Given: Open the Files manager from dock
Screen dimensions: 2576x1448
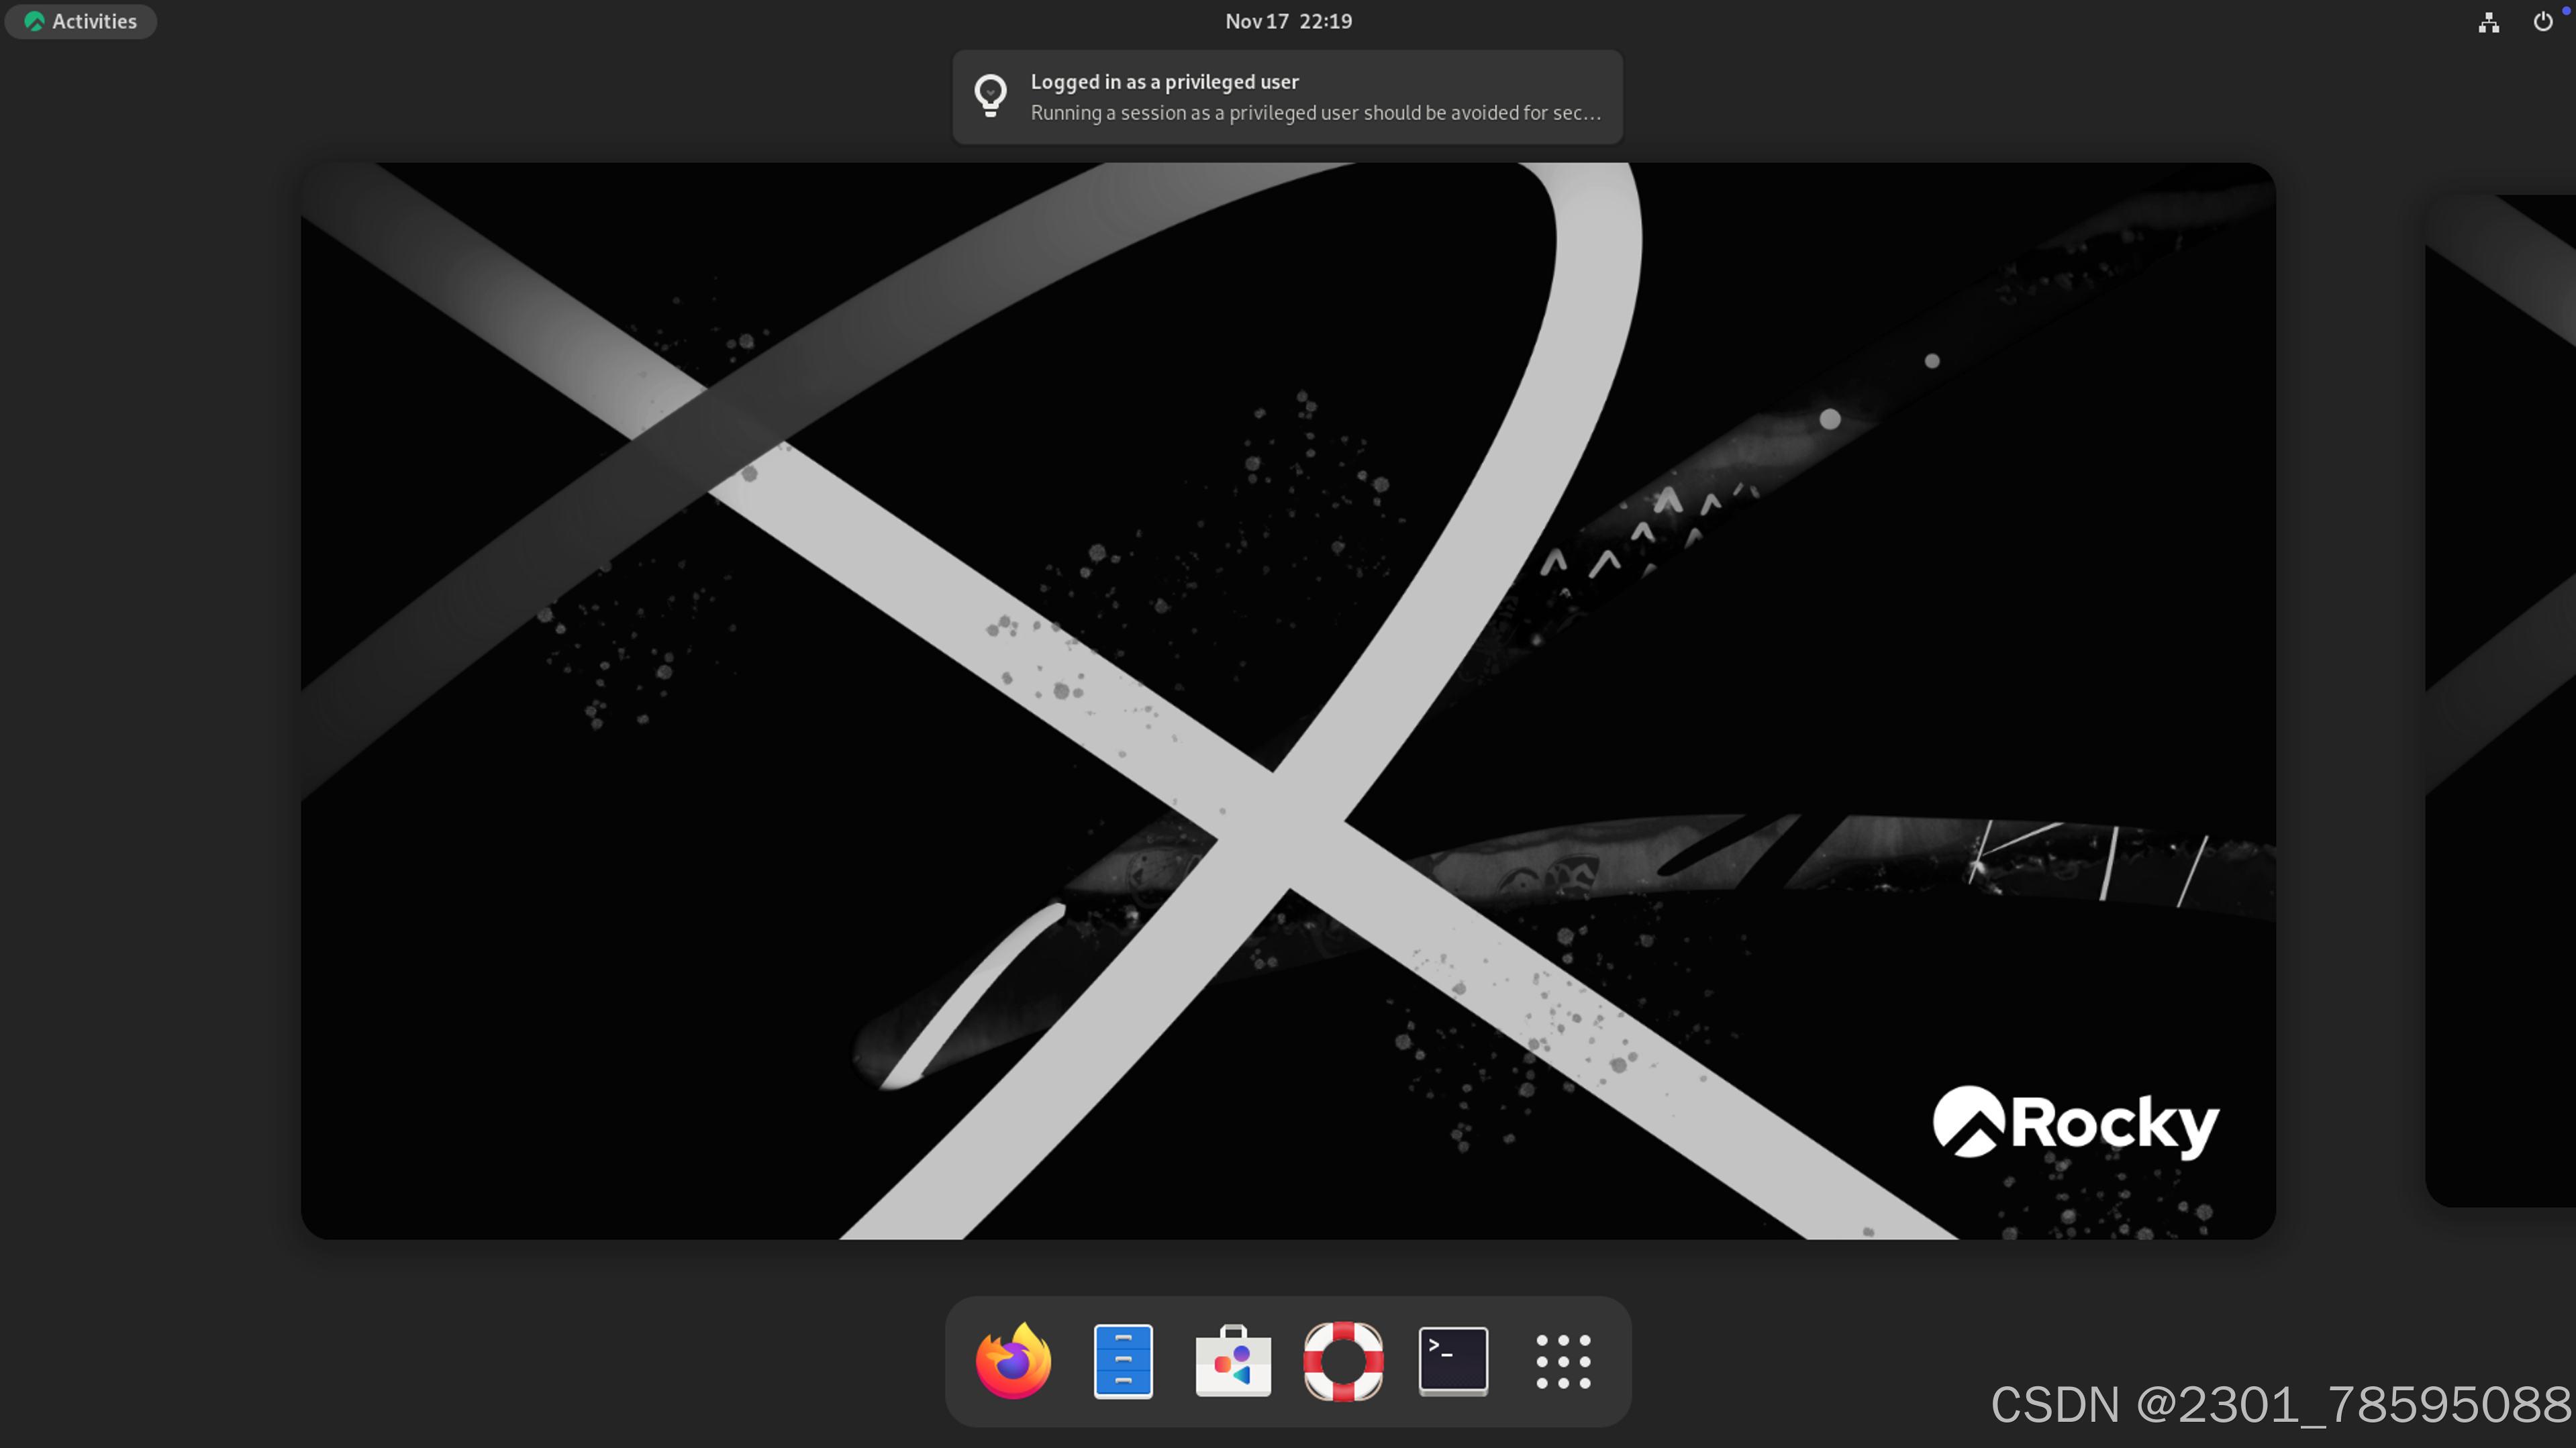Looking at the screenshot, I should (x=1123, y=1361).
